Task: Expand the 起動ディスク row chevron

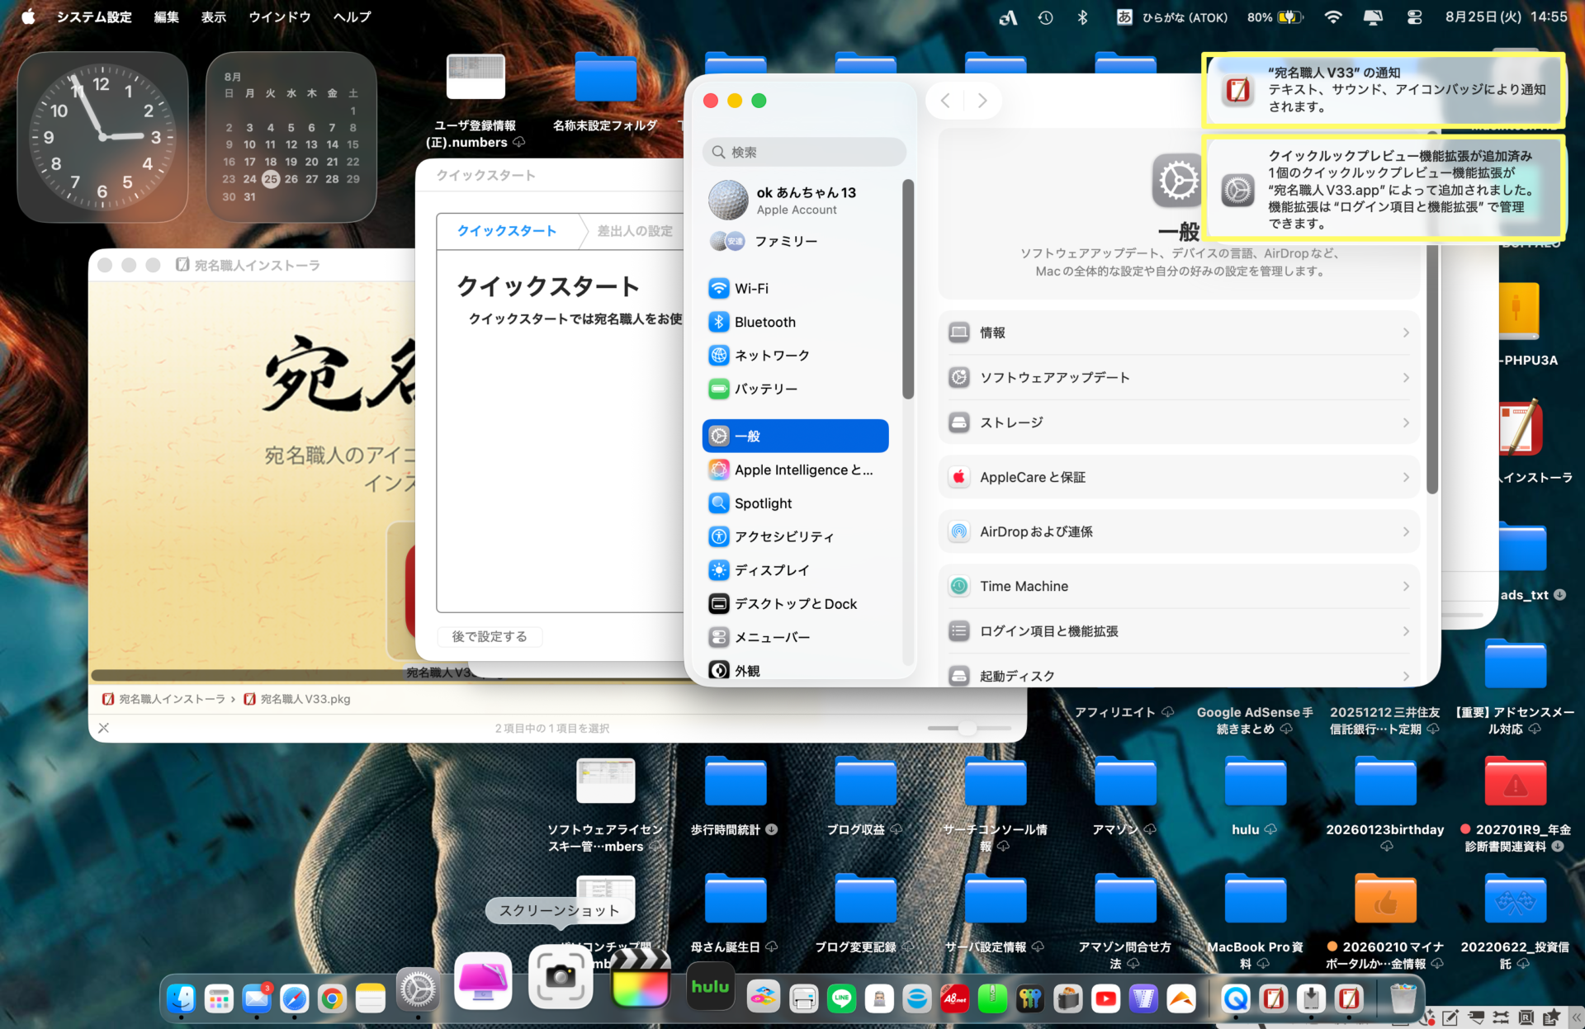Action: 1406,677
